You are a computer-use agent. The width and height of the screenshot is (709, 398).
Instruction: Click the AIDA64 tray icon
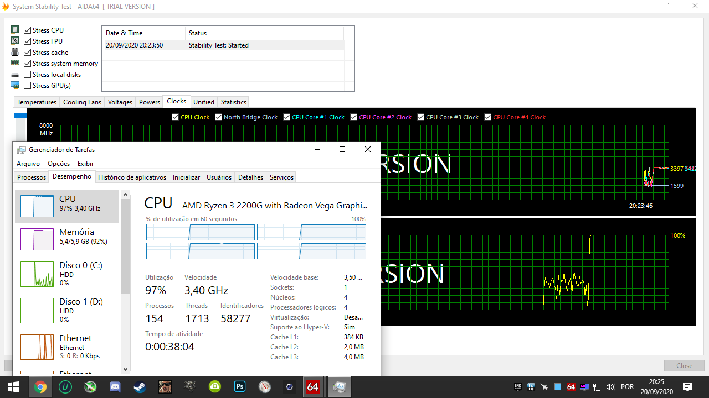pyautogui.click(x=571, y=387)
